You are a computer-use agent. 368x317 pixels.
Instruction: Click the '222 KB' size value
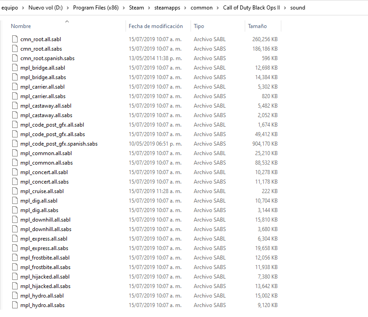270,191
